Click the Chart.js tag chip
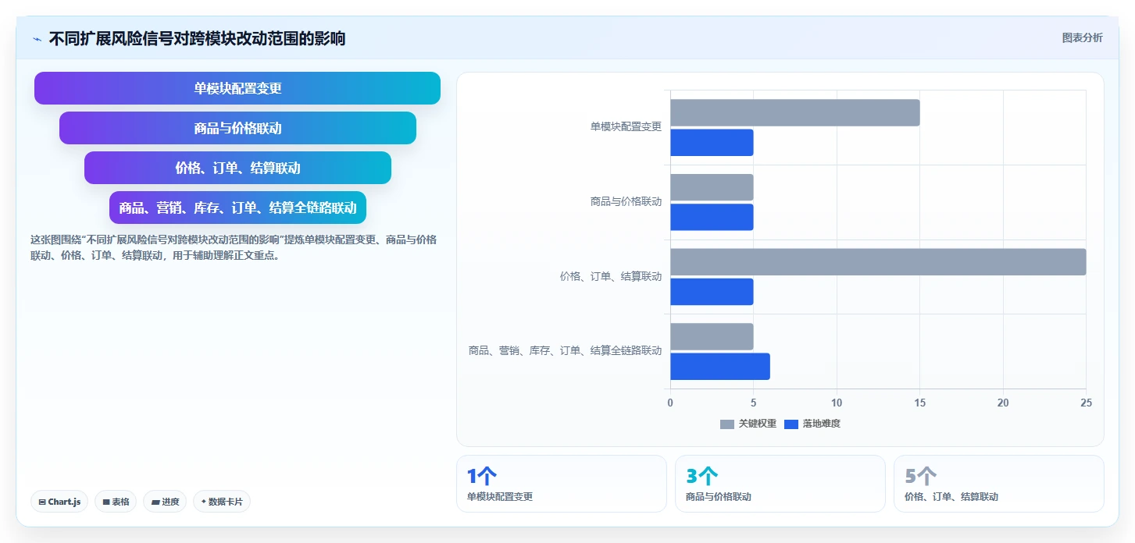The height and width of the screenshot is (543, 1135). point(59,502)
